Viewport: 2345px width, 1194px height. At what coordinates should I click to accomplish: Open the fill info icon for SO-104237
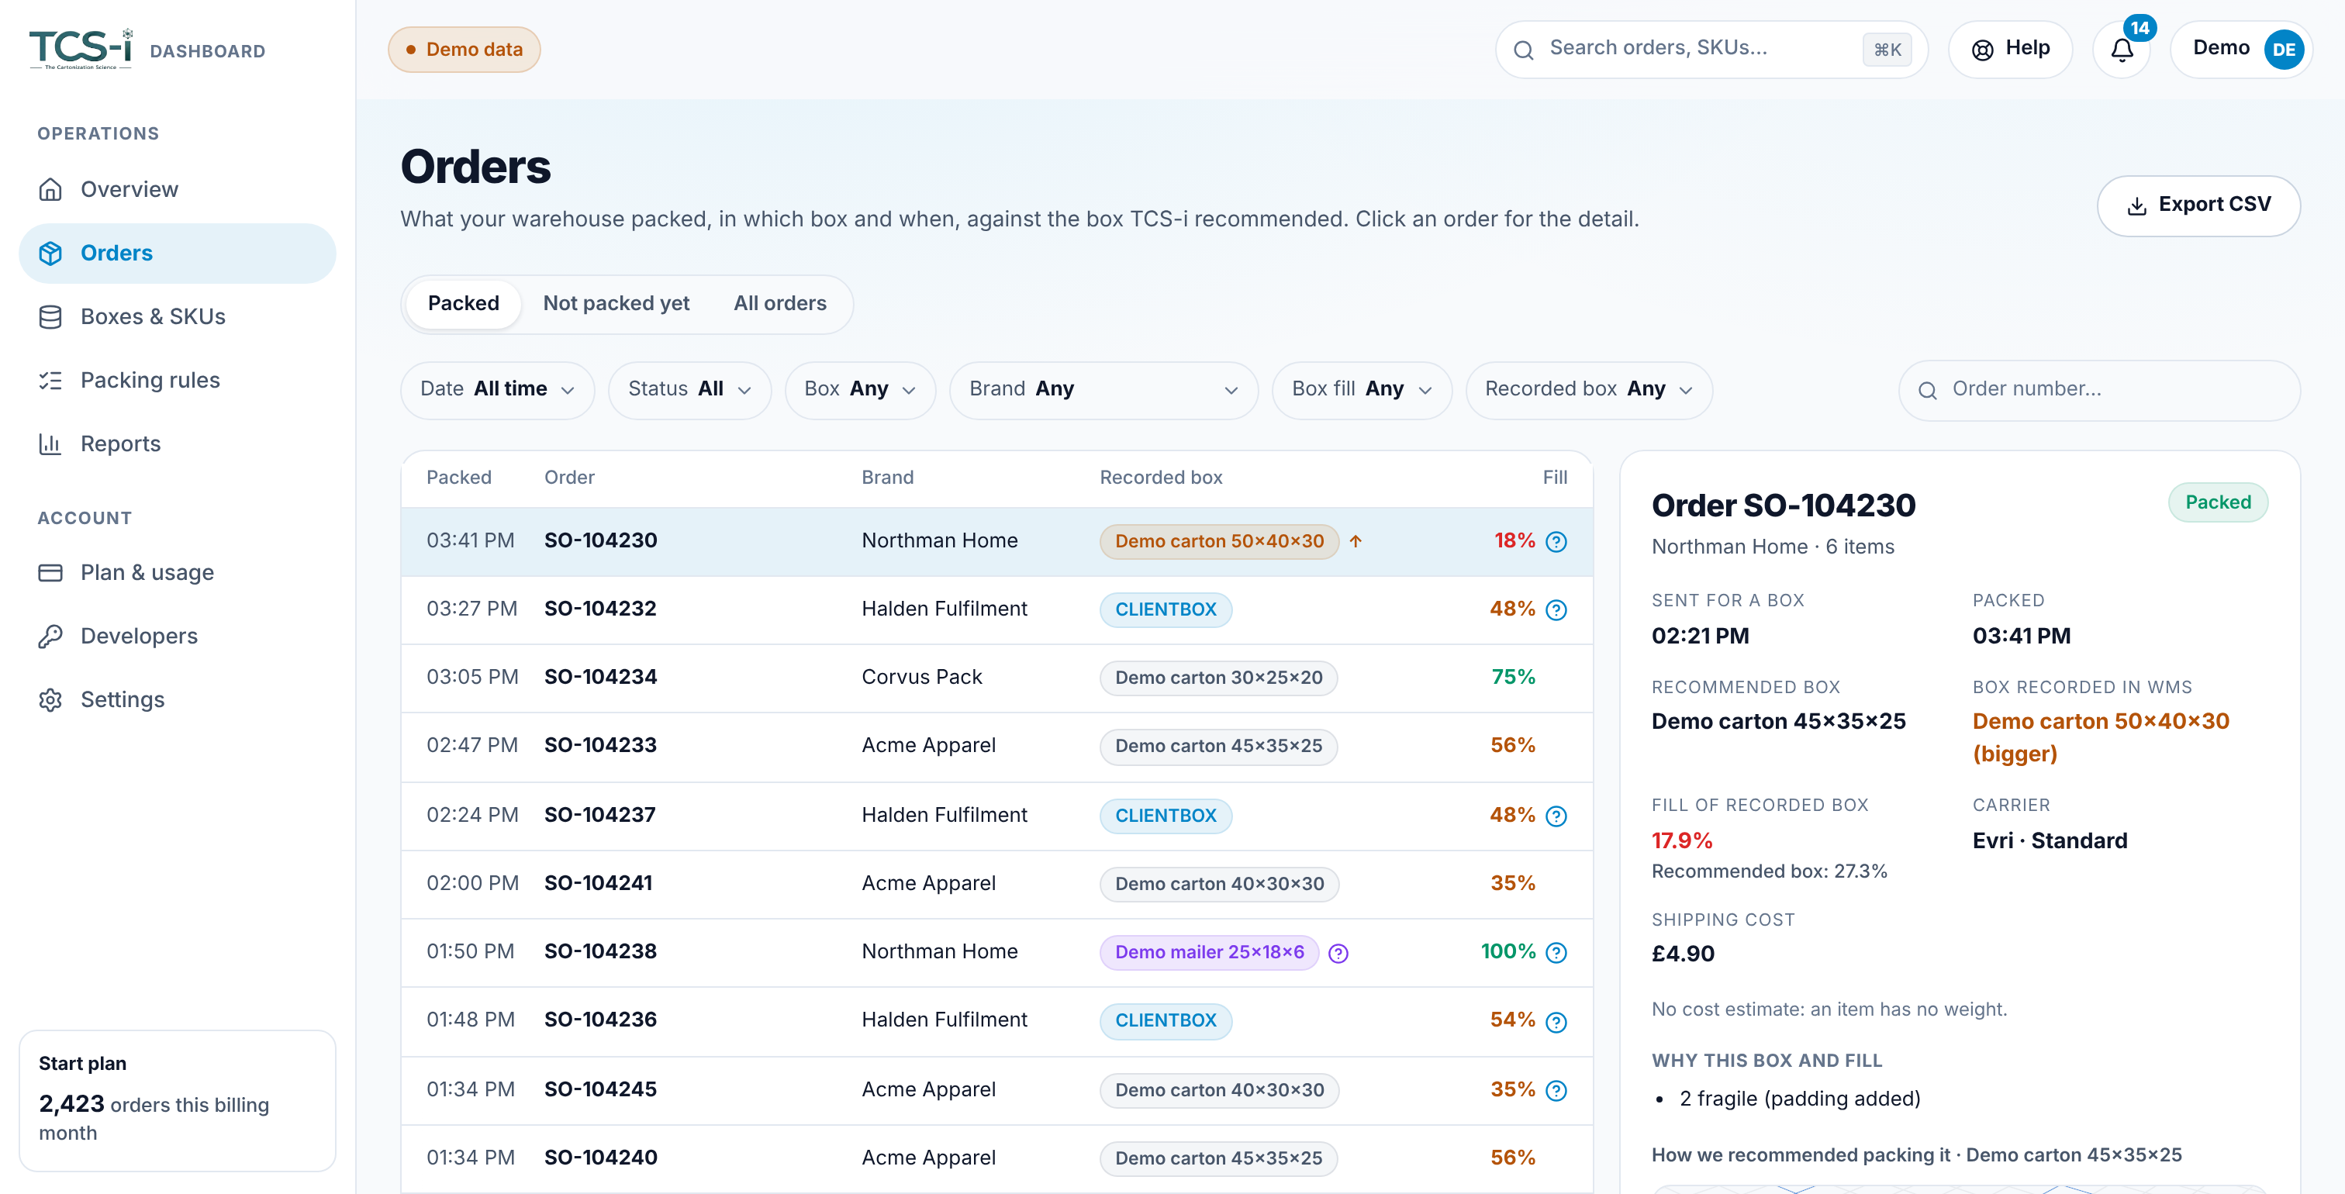pos(1556,816)
